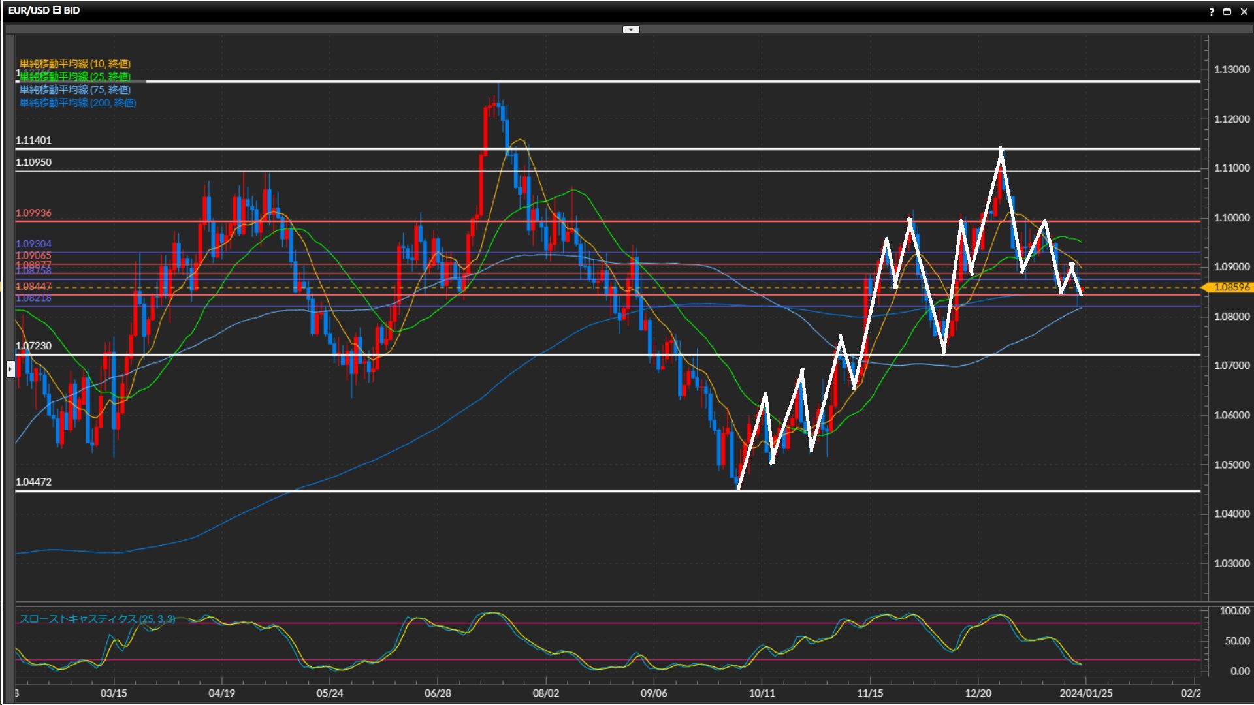Select the 10-period moving average label
The image size is (1254, 705).
pyautogui.click(x=74, y=63)
